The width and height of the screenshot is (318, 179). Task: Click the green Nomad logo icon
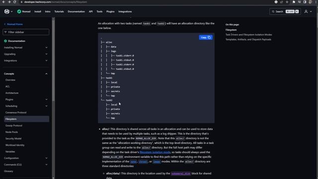point(19,11)
